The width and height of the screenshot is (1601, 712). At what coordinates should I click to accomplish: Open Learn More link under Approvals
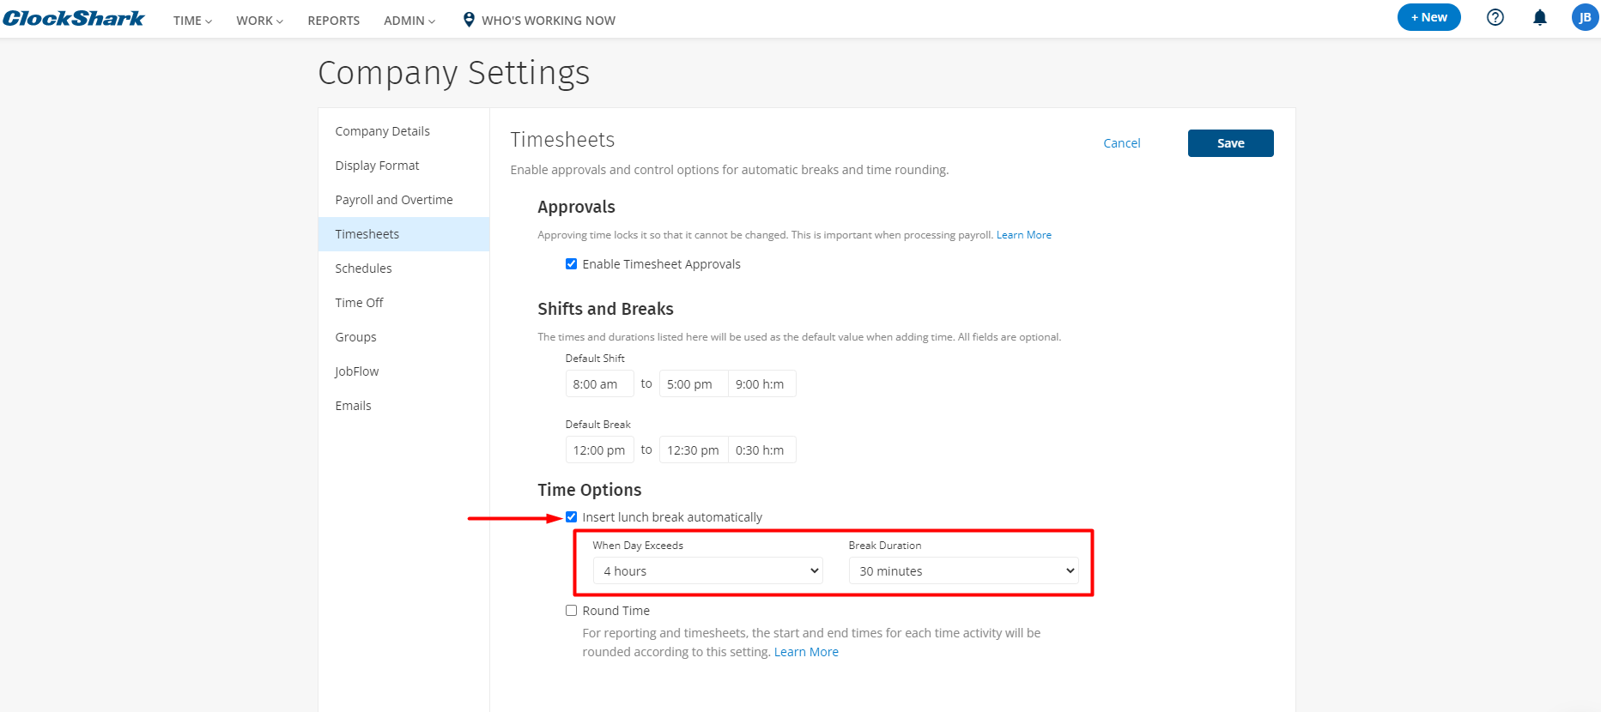click(x=1023, y=235)
